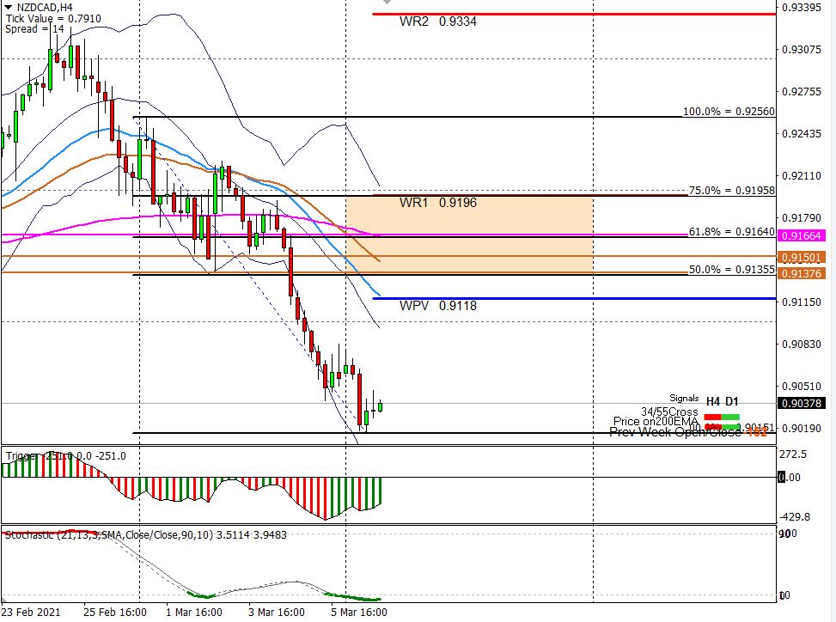The width and height of the screenshot is (836, 622).
Task: Click the red 34/55Cross H4 signal block
Action: (x=713, y=415)
